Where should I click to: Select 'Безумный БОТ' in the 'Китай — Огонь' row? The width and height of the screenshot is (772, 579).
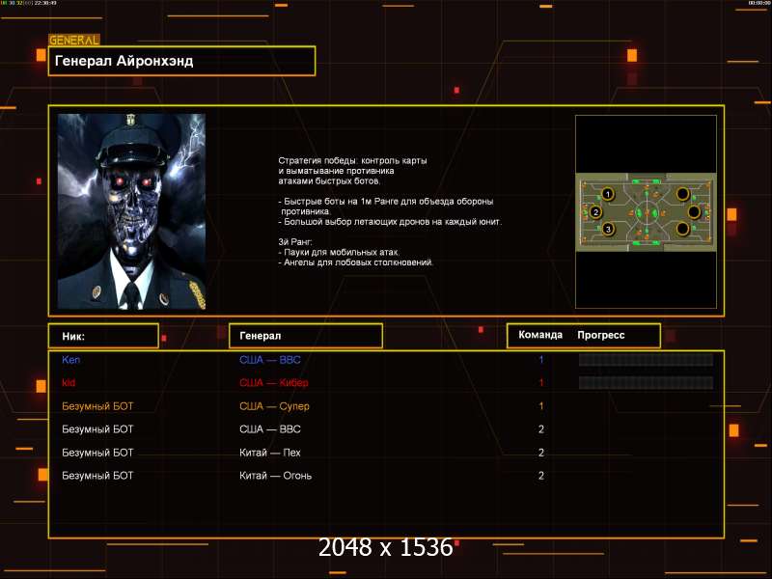tap(97, 476)
